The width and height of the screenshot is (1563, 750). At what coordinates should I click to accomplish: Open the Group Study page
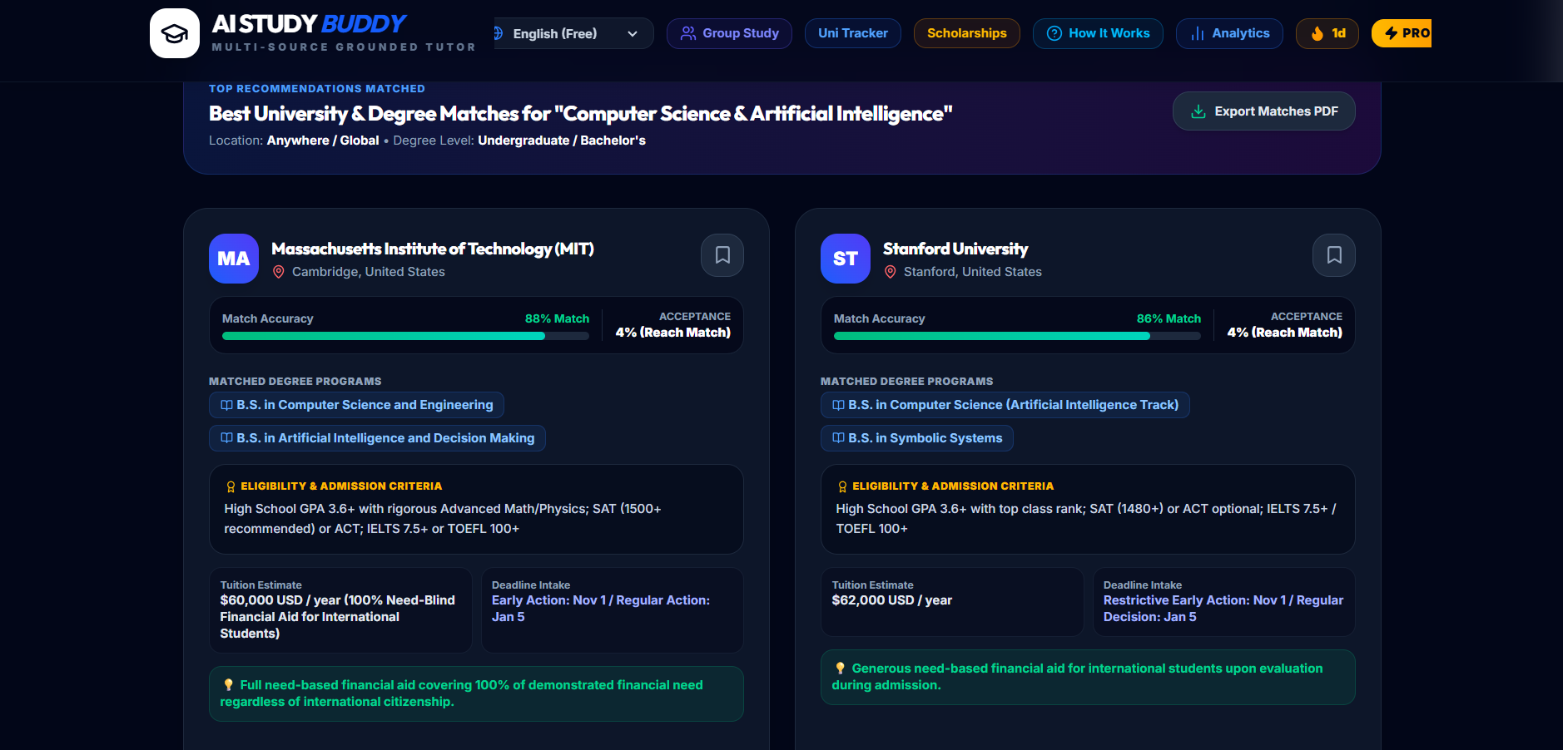pos(729,33)
